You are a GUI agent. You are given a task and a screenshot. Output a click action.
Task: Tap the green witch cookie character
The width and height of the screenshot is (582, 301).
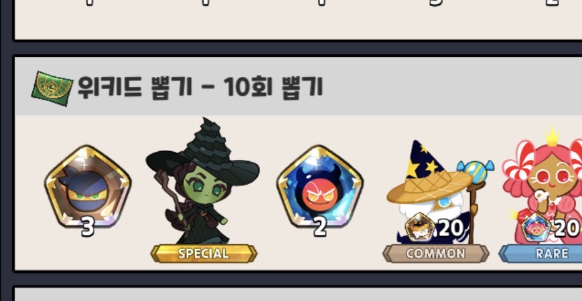click(x=202, y=182)
